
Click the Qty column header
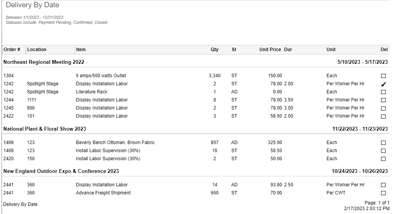214,50
